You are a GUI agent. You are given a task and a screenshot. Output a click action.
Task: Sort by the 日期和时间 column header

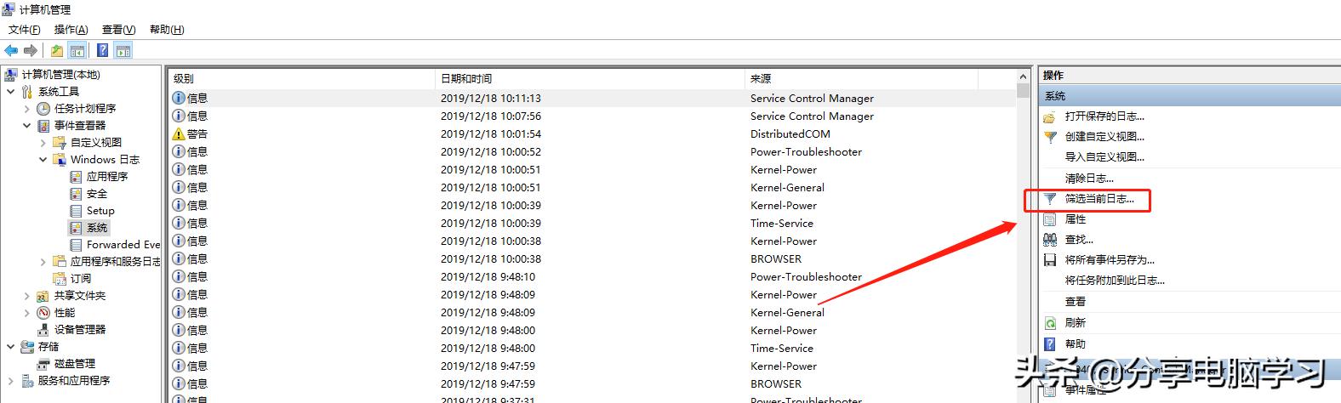pyautogui.click(x=590, y=78)
